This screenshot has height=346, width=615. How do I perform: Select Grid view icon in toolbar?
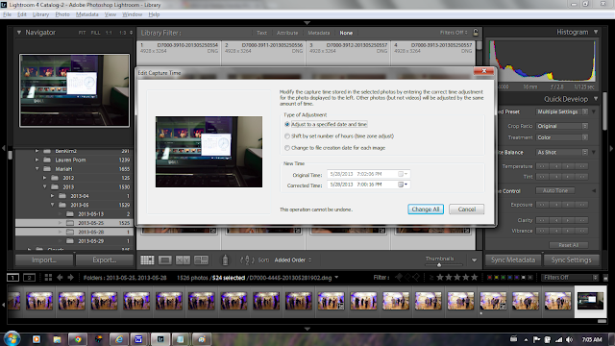[x=147, y=259]
